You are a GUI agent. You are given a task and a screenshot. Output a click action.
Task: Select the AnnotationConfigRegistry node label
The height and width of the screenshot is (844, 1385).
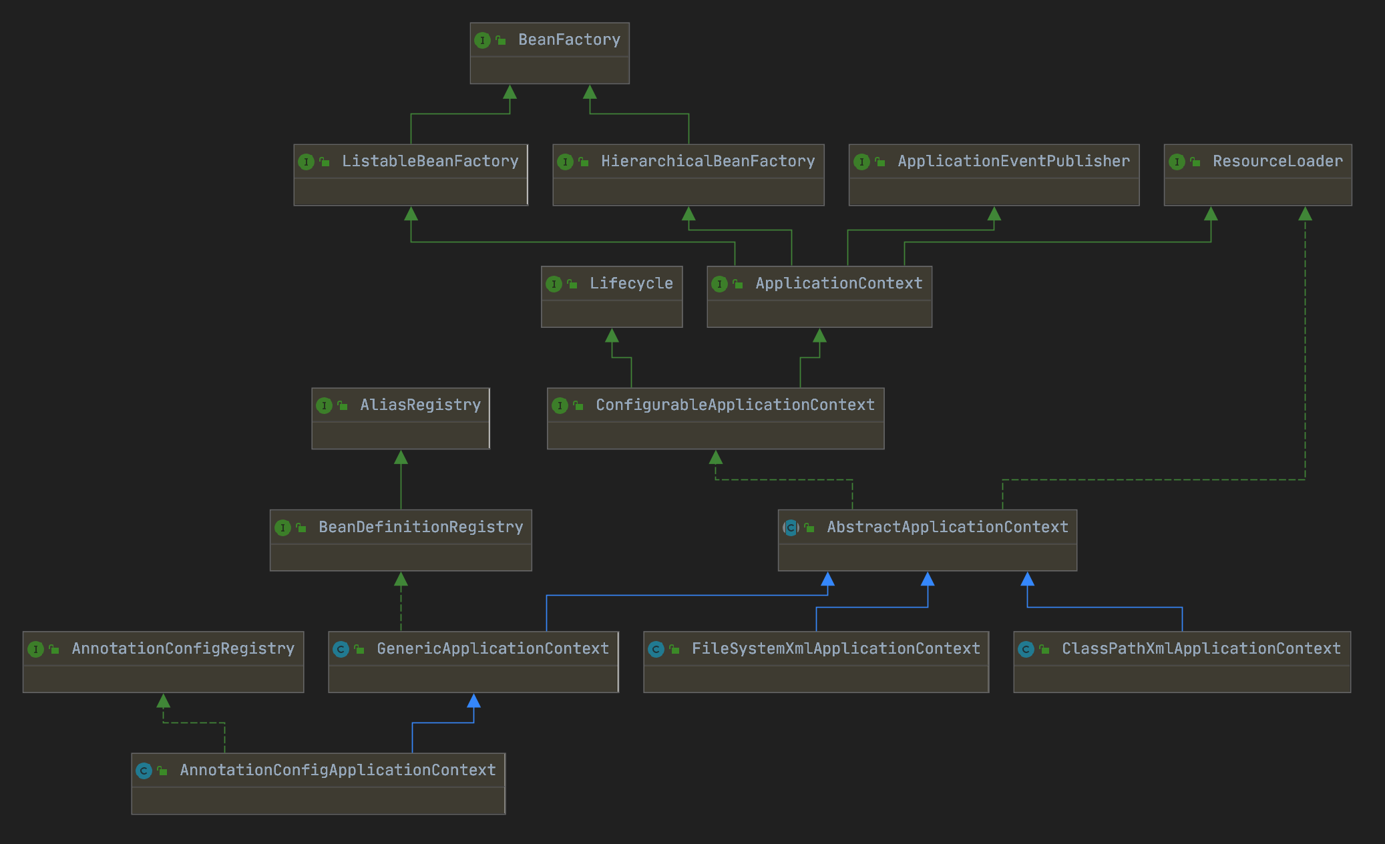point(182,649)
